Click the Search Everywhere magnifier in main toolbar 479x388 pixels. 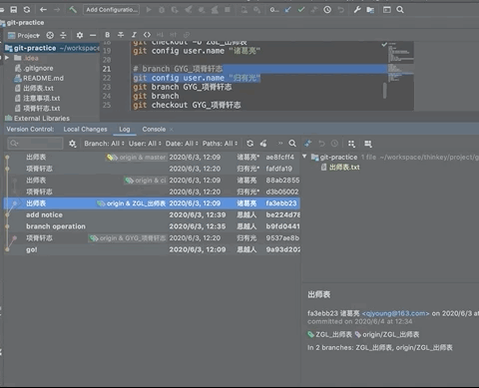click(x=400, y=10)
